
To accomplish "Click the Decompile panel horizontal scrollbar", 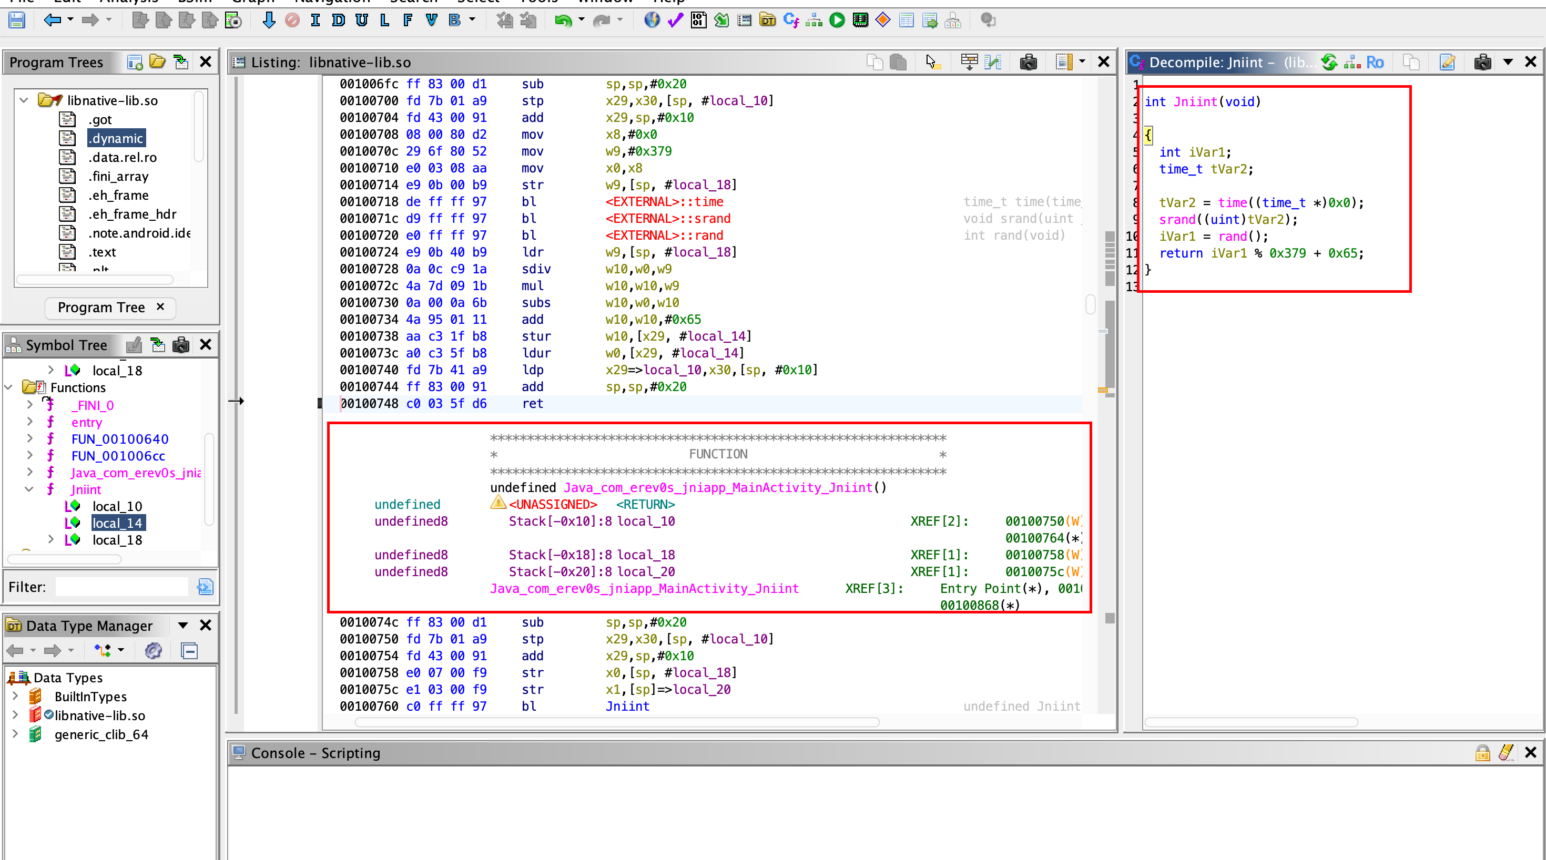I will (x=1252, y=723).
